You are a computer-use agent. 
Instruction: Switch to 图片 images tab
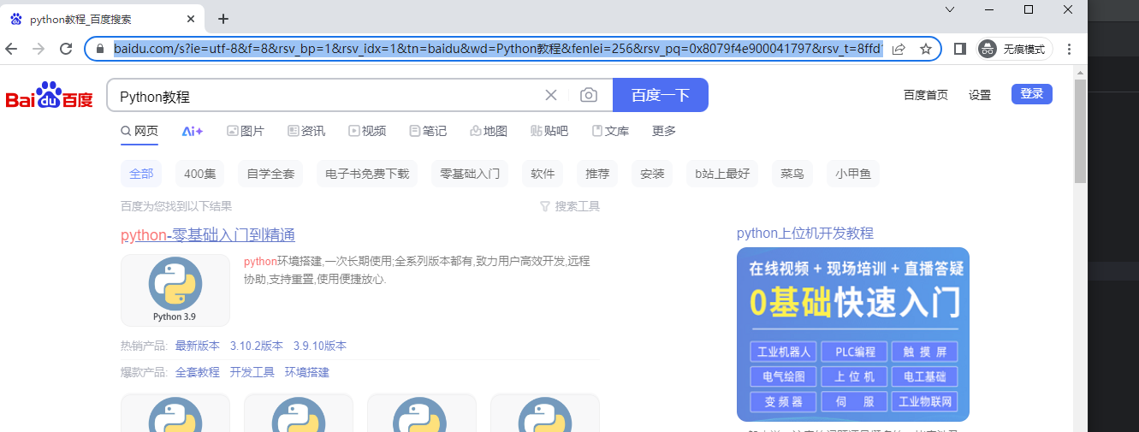coord(246,131)
